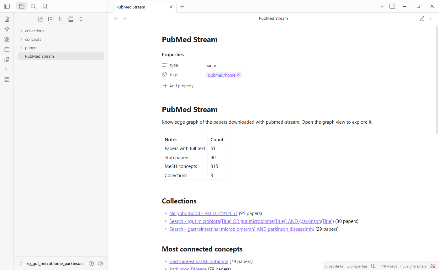
Task: Change file sort order
Action: [61, 19]
